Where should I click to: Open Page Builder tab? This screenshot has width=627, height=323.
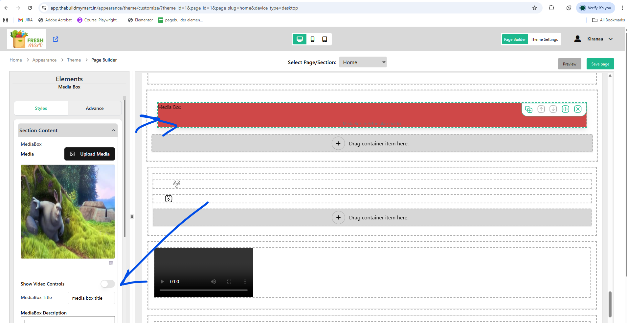click(x=515, y=39)
